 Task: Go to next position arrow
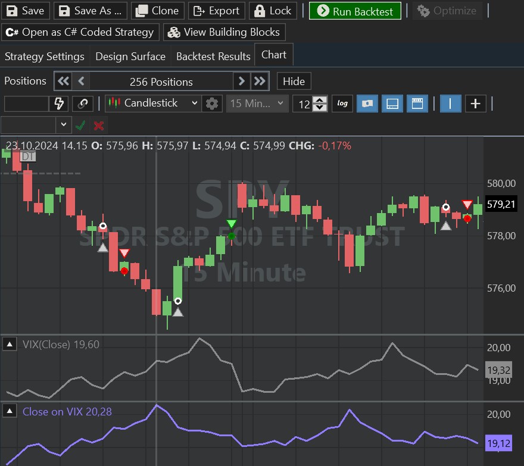tap(241, 82)
